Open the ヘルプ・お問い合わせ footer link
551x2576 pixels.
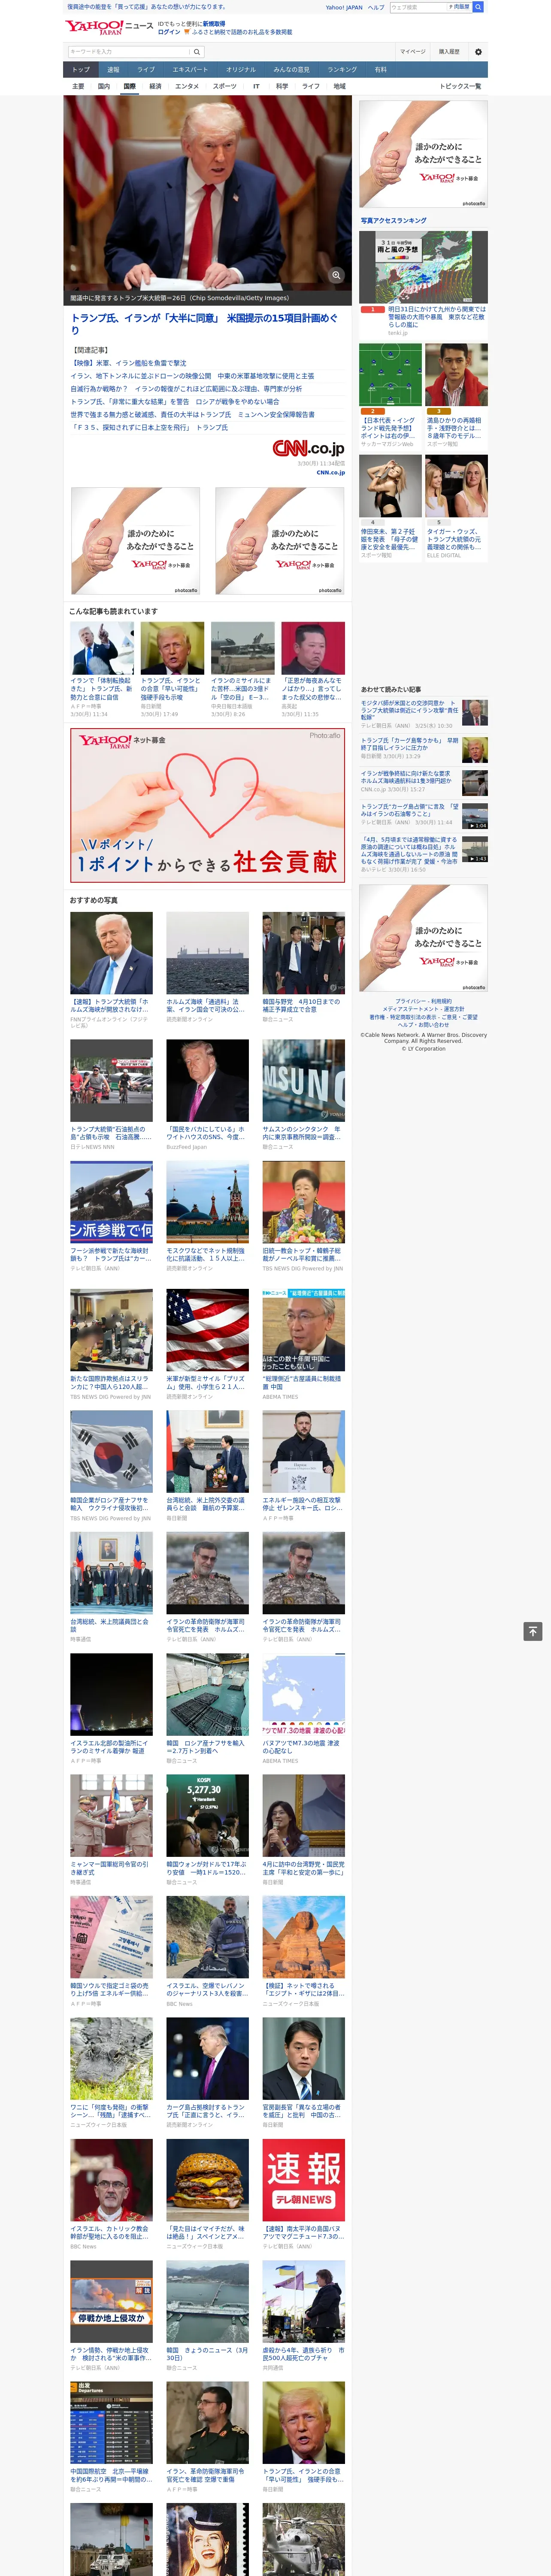(x=423, y=1025)
